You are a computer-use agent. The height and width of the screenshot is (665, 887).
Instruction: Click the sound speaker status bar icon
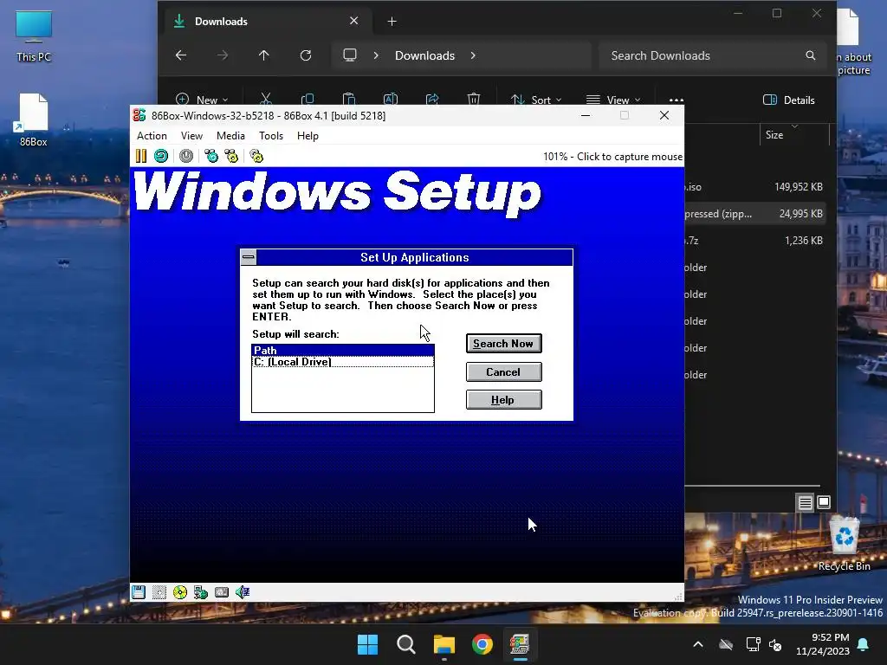tap(243, 592)
